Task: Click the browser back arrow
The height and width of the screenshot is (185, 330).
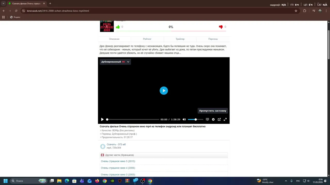Action: [x=4, y=11]
